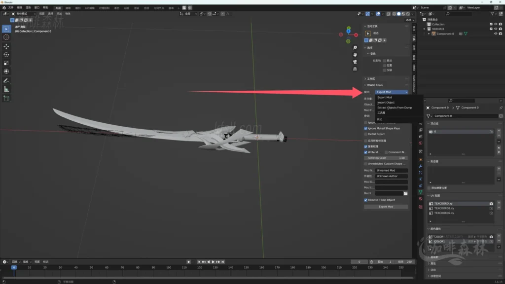Image resolution: width=505 pixels, height=284 pixels.
Task: Choose Import Object from the mode dropdown
Action: pyautogui.click(x=386, y=103)
